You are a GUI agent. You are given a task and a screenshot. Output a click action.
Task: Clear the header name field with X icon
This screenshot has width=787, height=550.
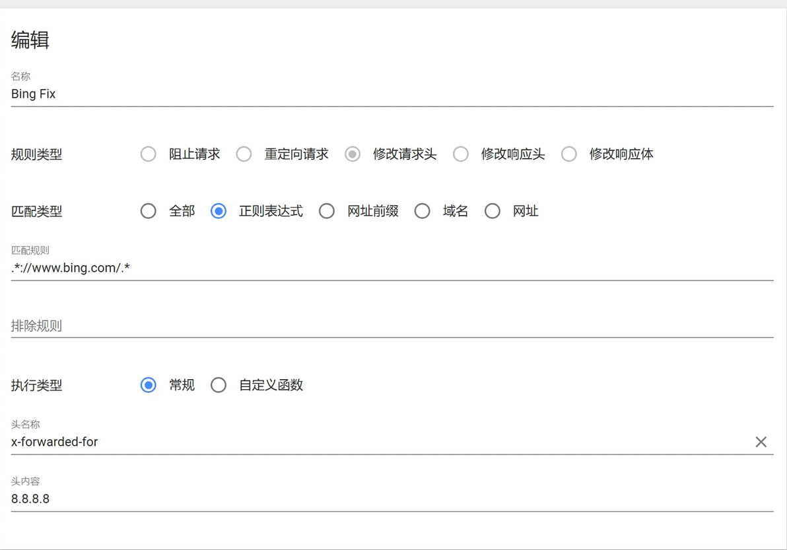tap(761, 442)
